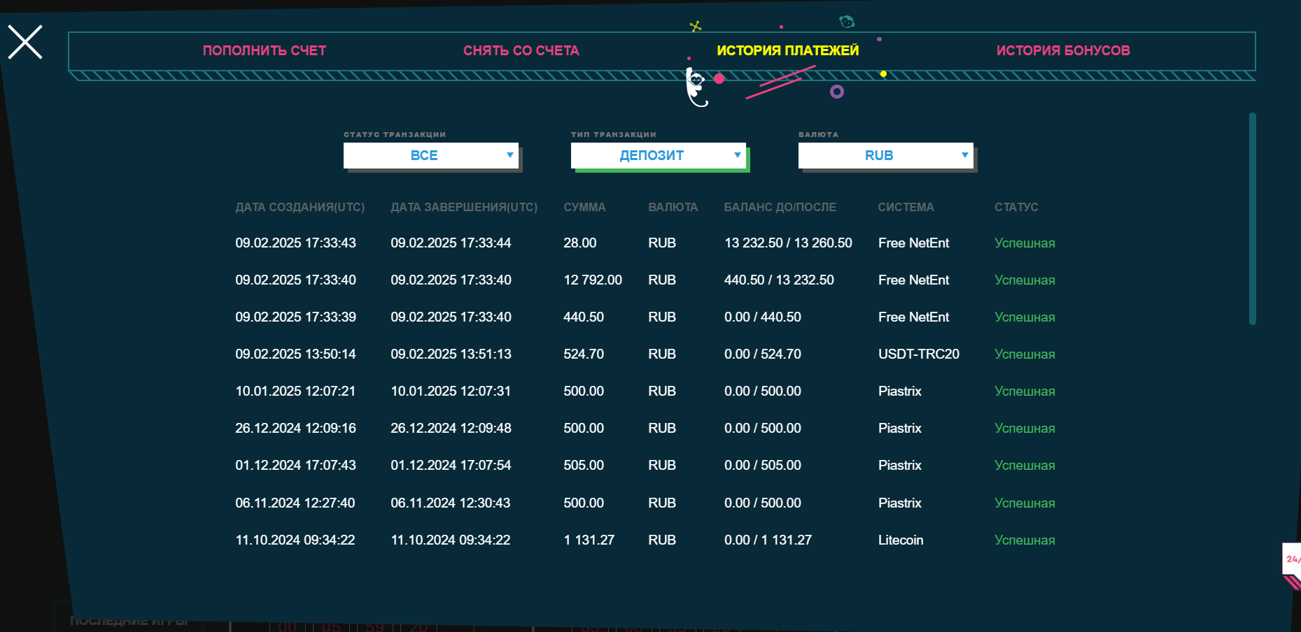
Task: Click the Litecoin system cell
Action: point(901,540)
